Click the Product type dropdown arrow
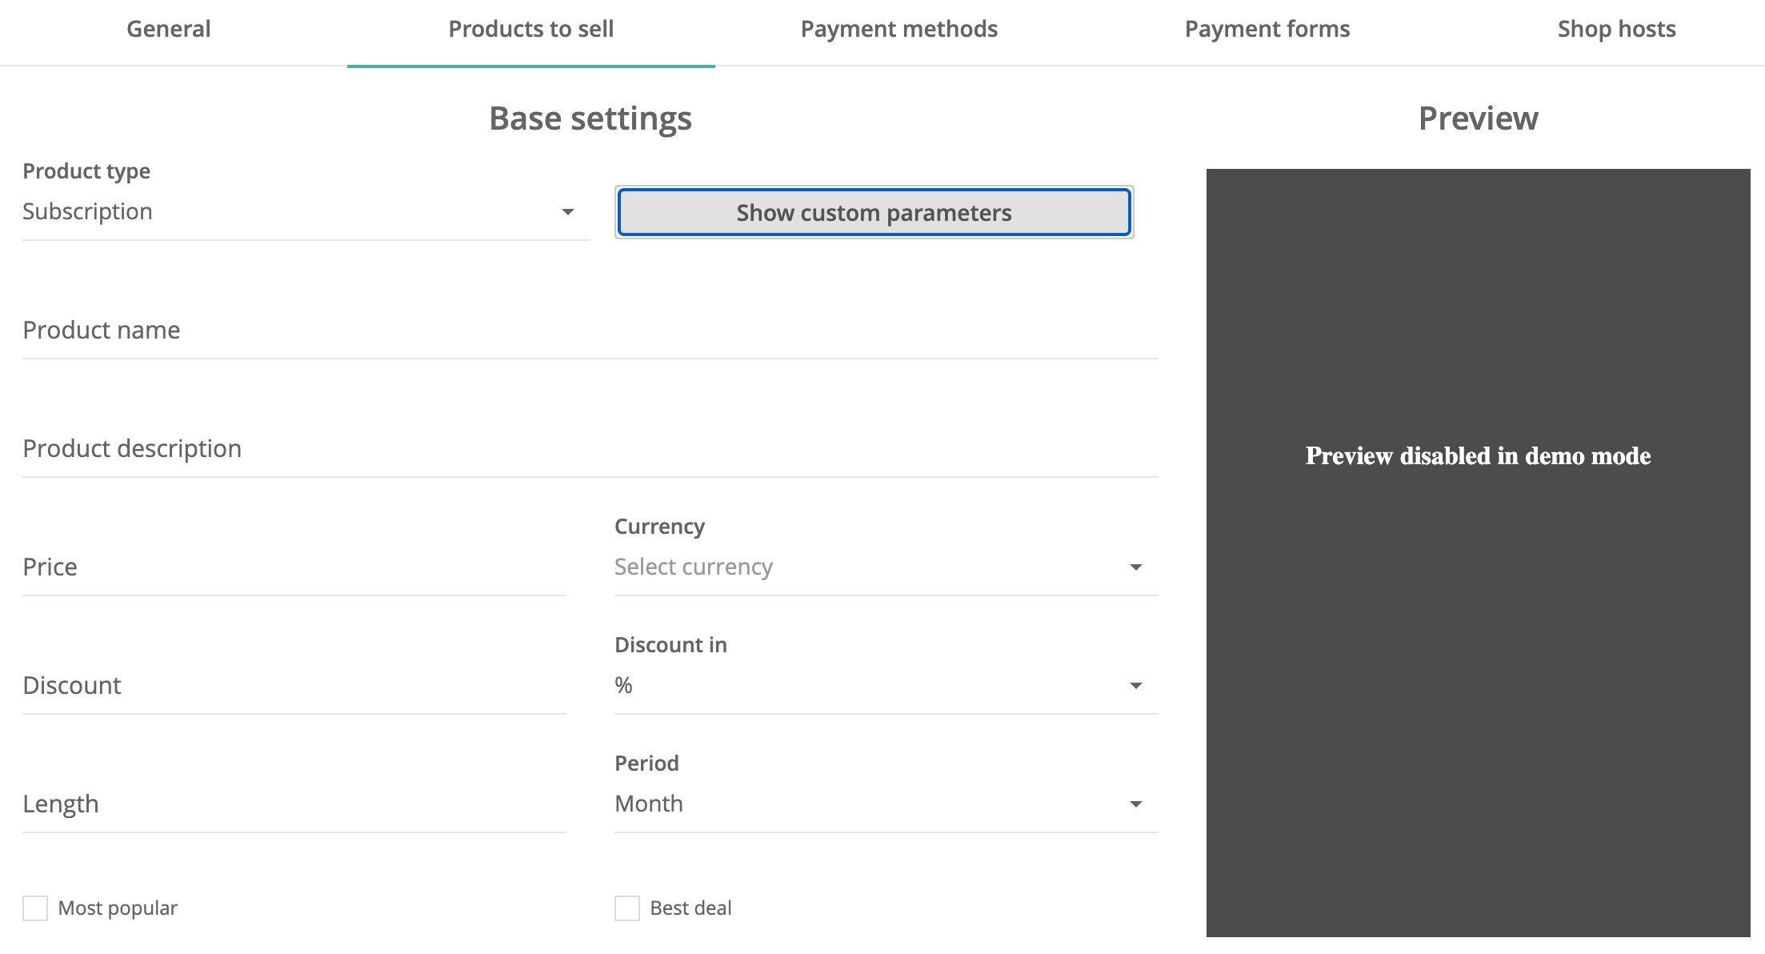1765x954 pixels. click(567, 212)
